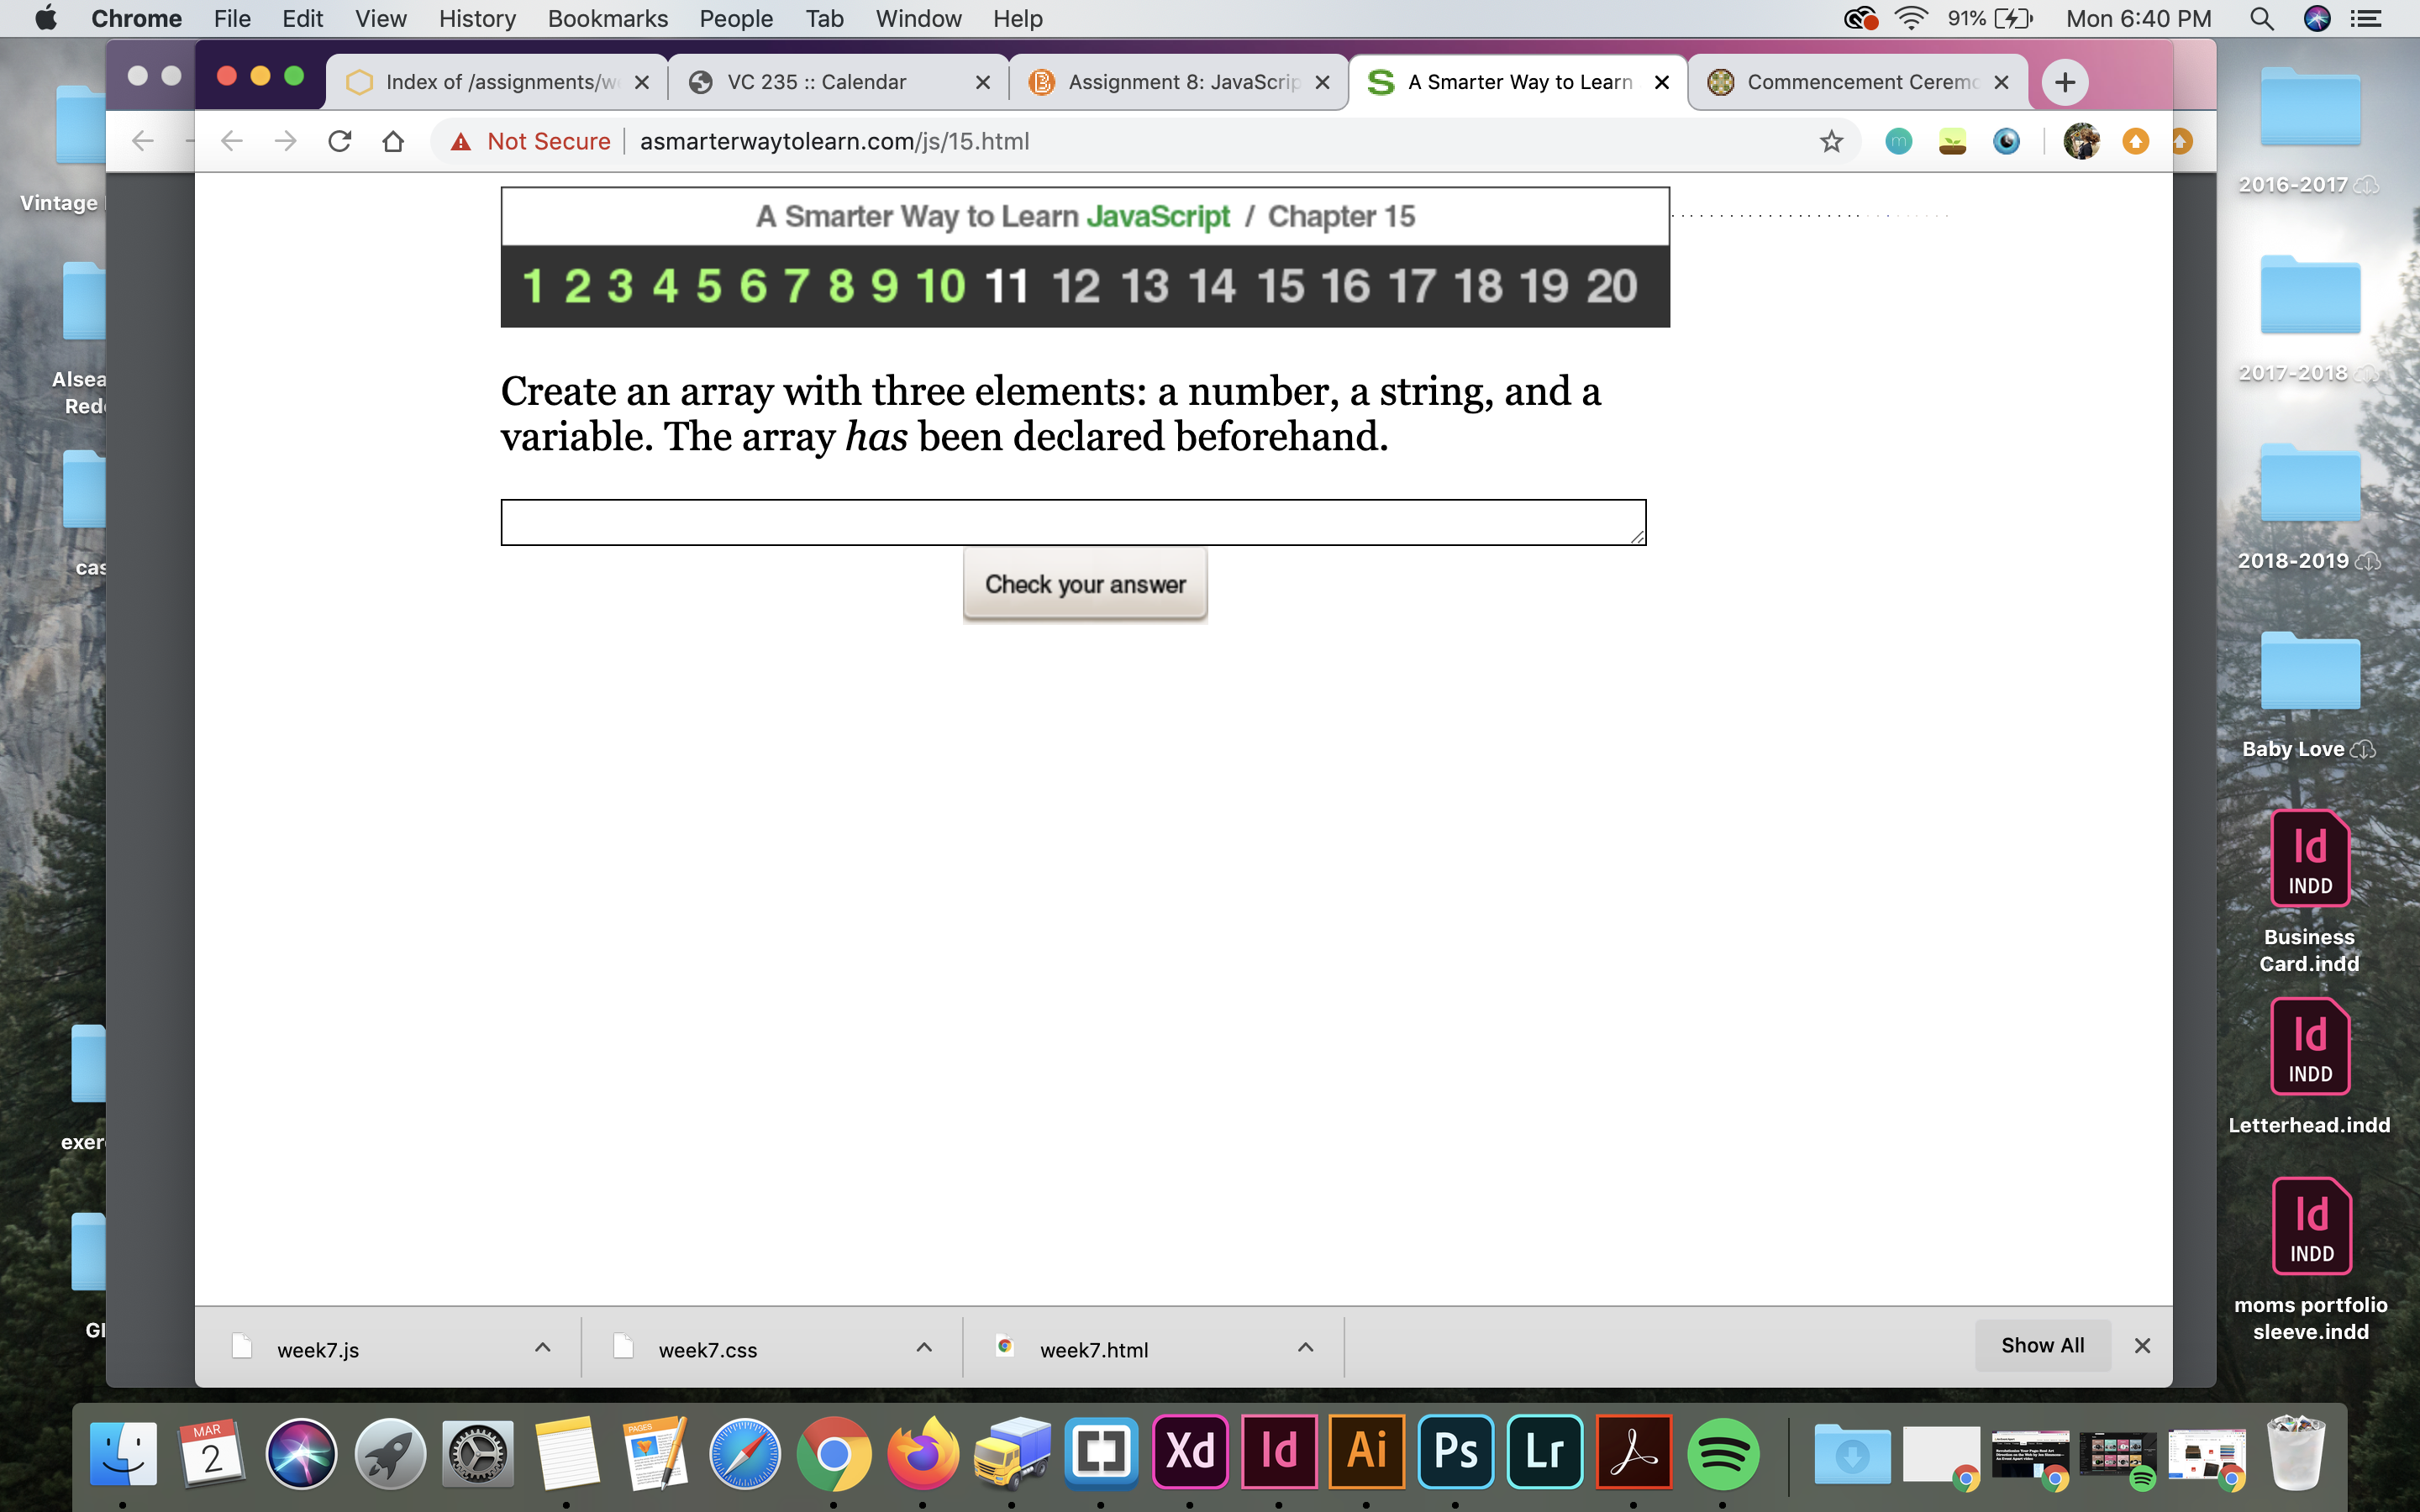
Task: Open the week7.html download chevron
Action: click(1305, 1348)
